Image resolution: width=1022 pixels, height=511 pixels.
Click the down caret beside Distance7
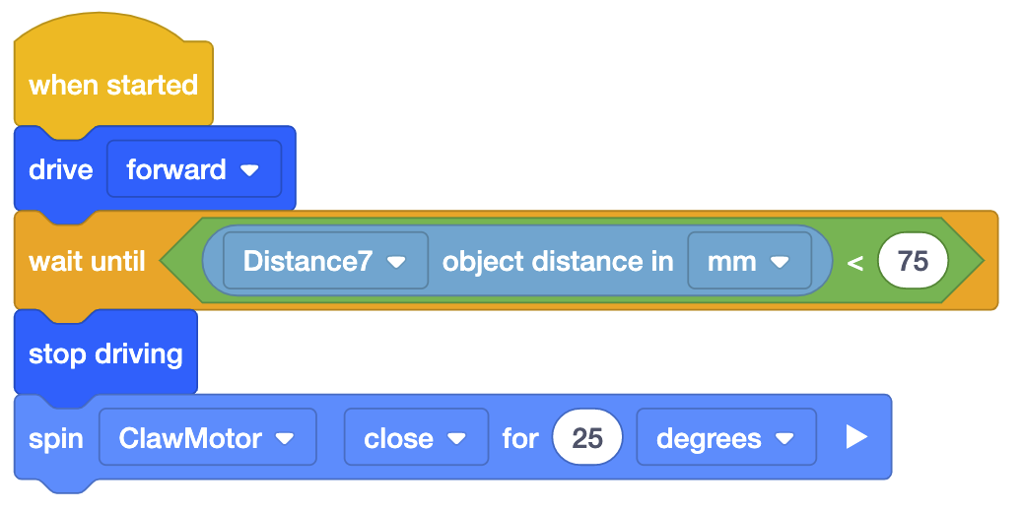click(x=396, y=262)
